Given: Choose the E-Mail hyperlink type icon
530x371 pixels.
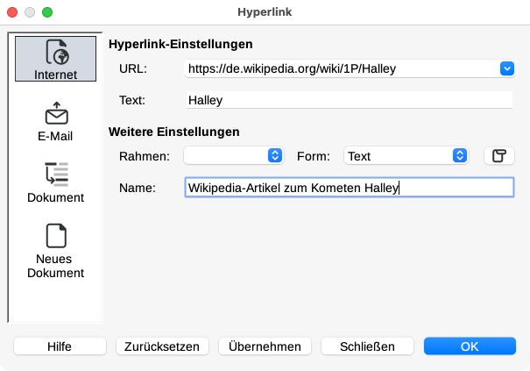Looking at the screenshot, I should (56, 113).
